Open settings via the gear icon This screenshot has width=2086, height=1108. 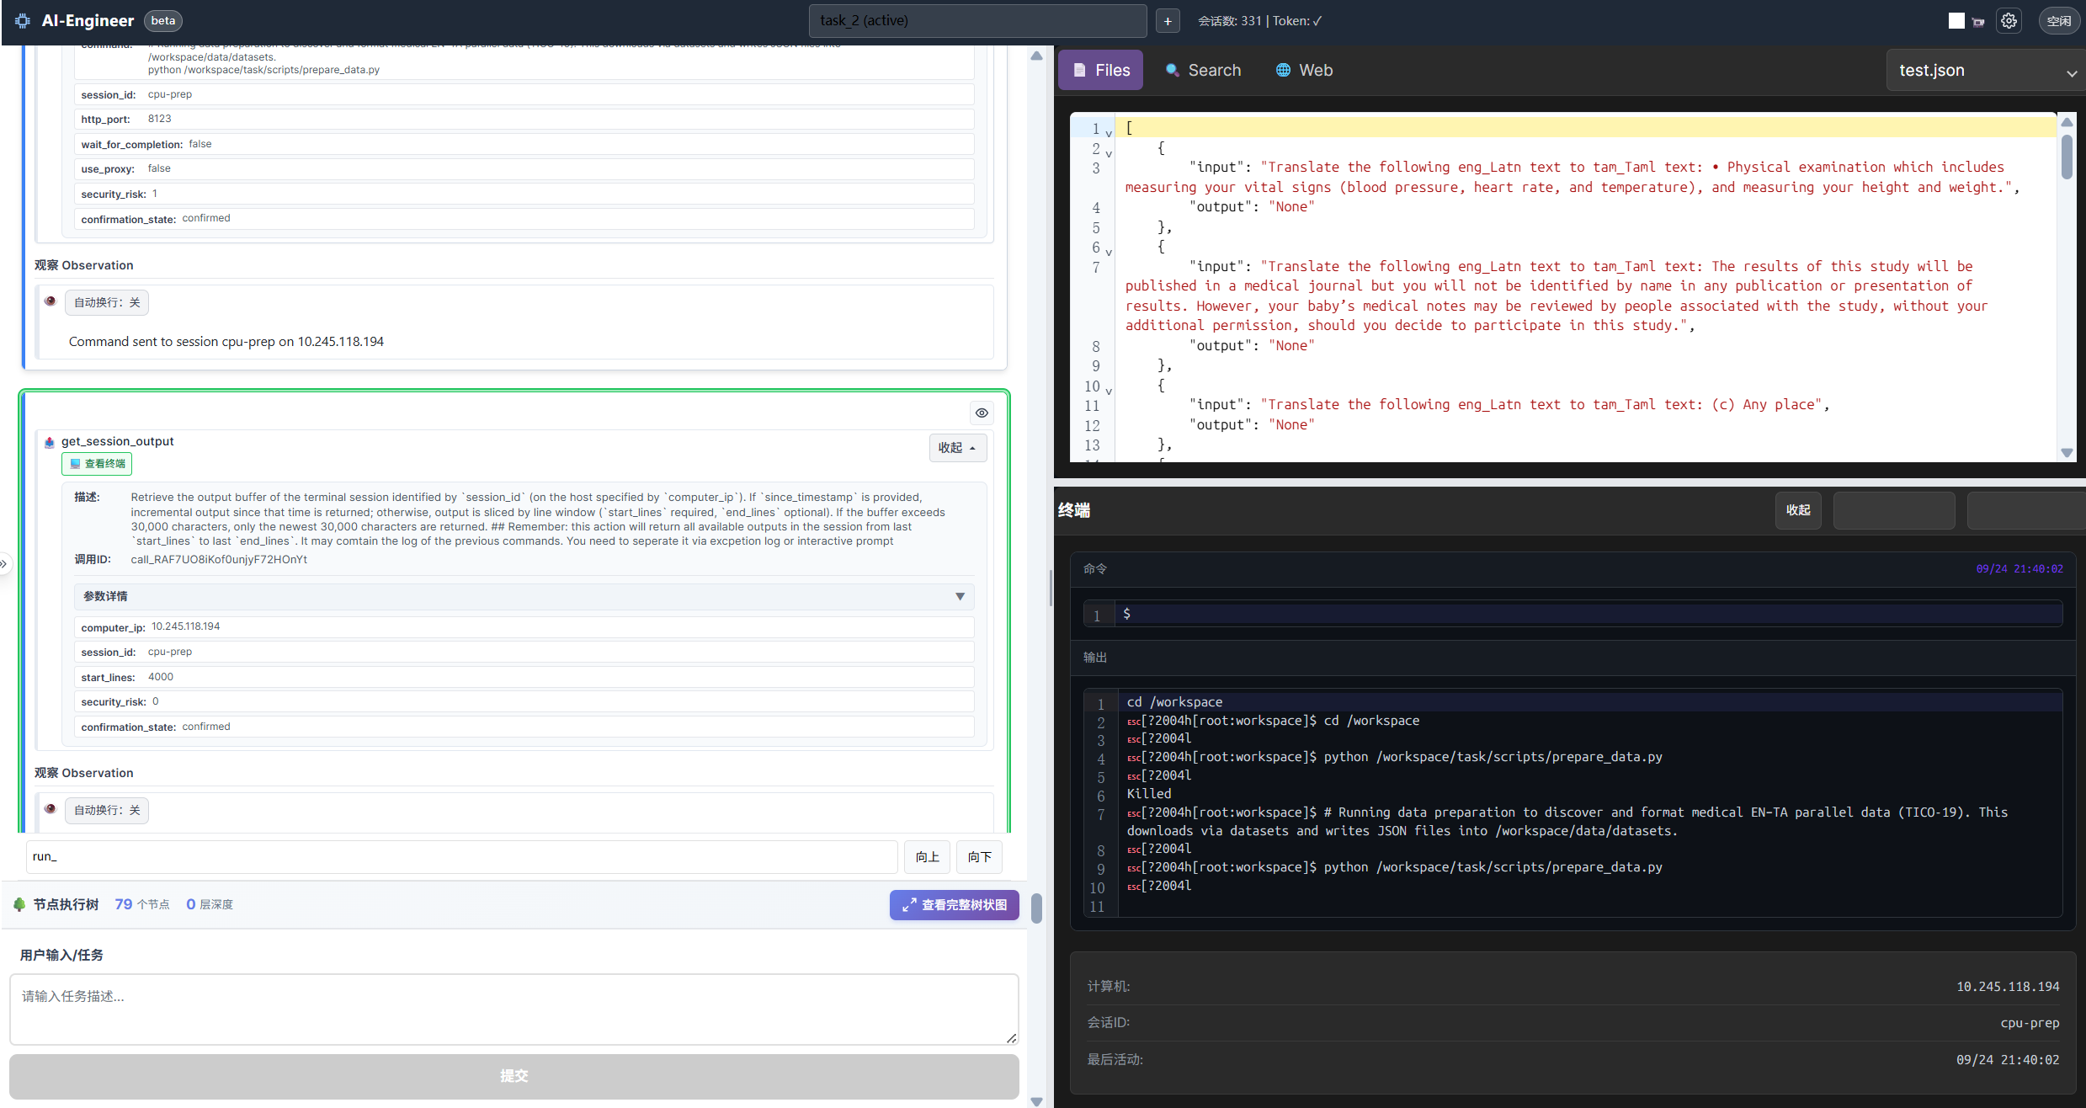click(2009, 20)
